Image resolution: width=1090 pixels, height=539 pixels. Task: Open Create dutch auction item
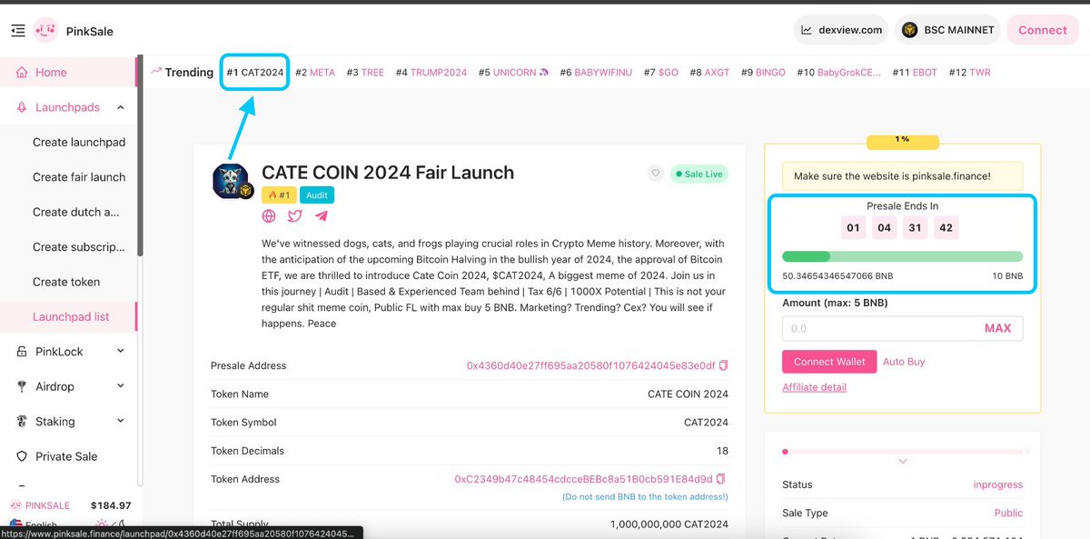76,212
